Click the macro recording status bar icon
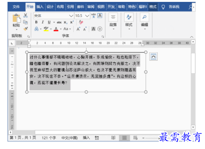This screenshot has width=205, height=149. (97, 138)
